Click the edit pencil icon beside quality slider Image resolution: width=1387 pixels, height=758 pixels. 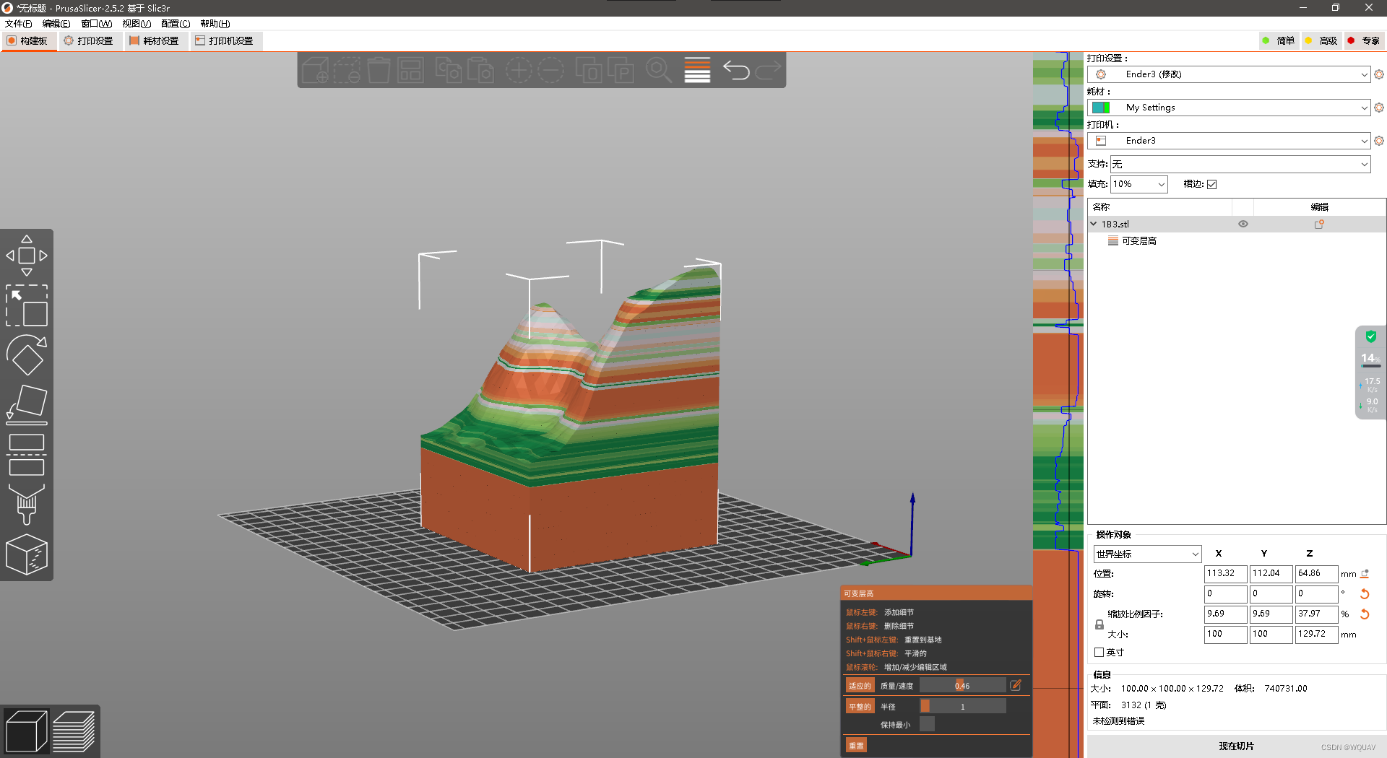click(1016, 685)
